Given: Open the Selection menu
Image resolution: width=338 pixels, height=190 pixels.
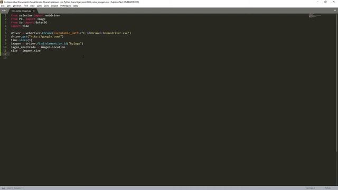Looking at the screenshot, I should point(17,6).
